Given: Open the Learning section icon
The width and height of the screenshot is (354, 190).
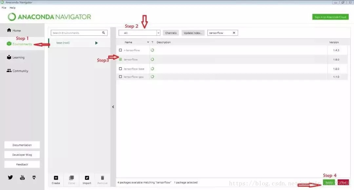Looking at the screenshot, I should coord(9,57).
